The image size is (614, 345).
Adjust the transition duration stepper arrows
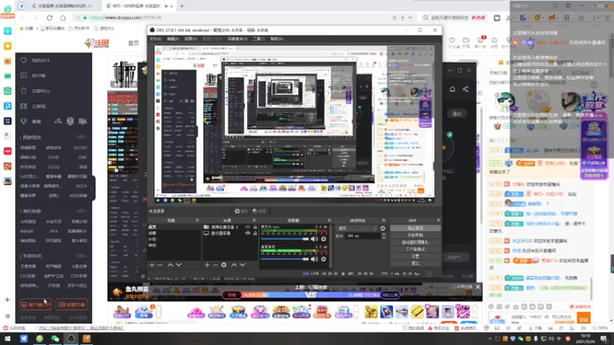(x=383, y=236)
